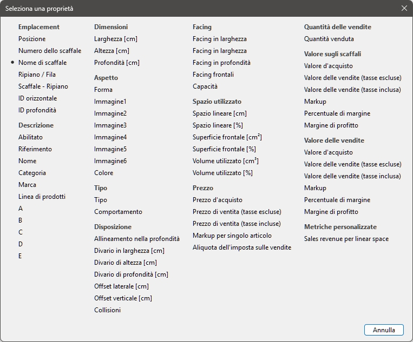The height and width of the screenshot is (342, 413).
Task: Choose Sales revenue per linear space
Action: [x=346, y=239]
